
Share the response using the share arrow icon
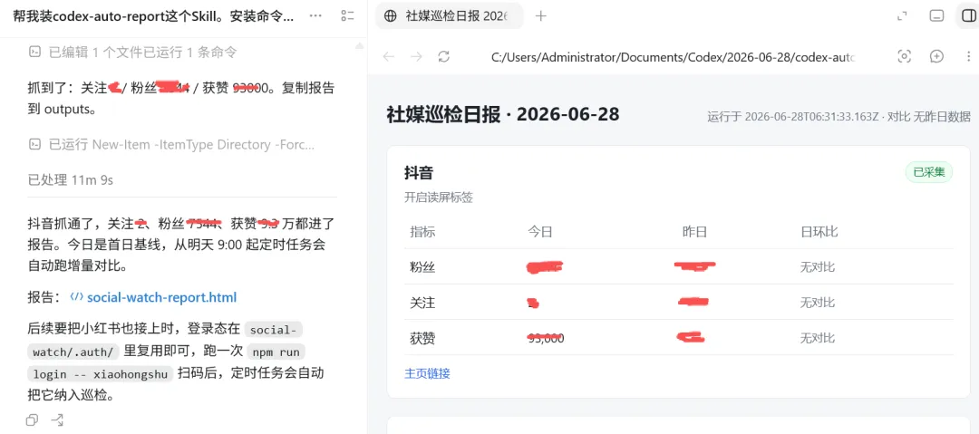[57, 420]
